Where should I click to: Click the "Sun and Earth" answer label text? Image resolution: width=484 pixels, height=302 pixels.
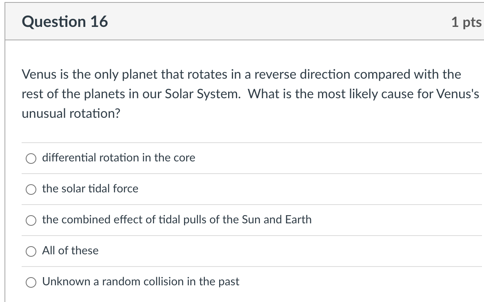point(277,220)
